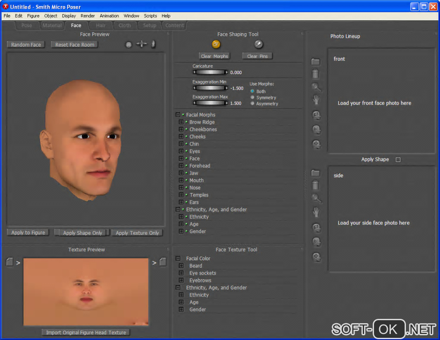The width and height of the screenshot is (440, 340).
Task: Click the Random Face button
Action: (x=26, y=45)
